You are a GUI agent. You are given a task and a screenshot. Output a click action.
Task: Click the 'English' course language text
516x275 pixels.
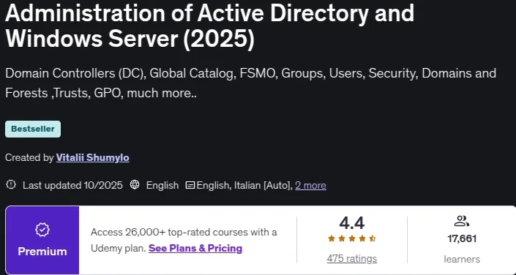click(x=162, y=186)
